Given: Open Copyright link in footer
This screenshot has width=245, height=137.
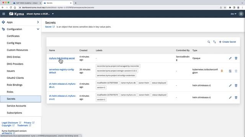Looking at the screenshot, I should click(8, 126).
